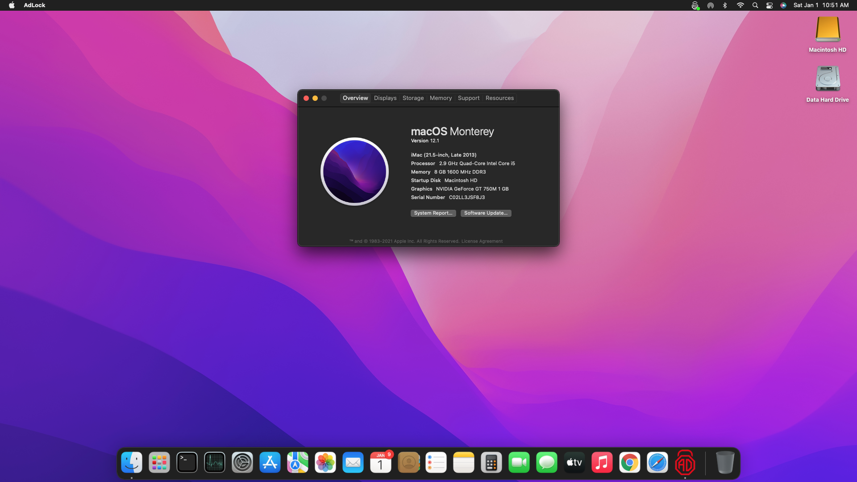Launch Google Chrome from the Dock
Viewport: 857px width, 482px height.
pos(629,463)
